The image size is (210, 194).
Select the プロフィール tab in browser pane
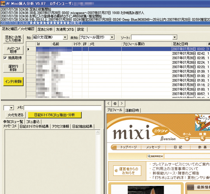pyautogui.click(x=115, y=110)
